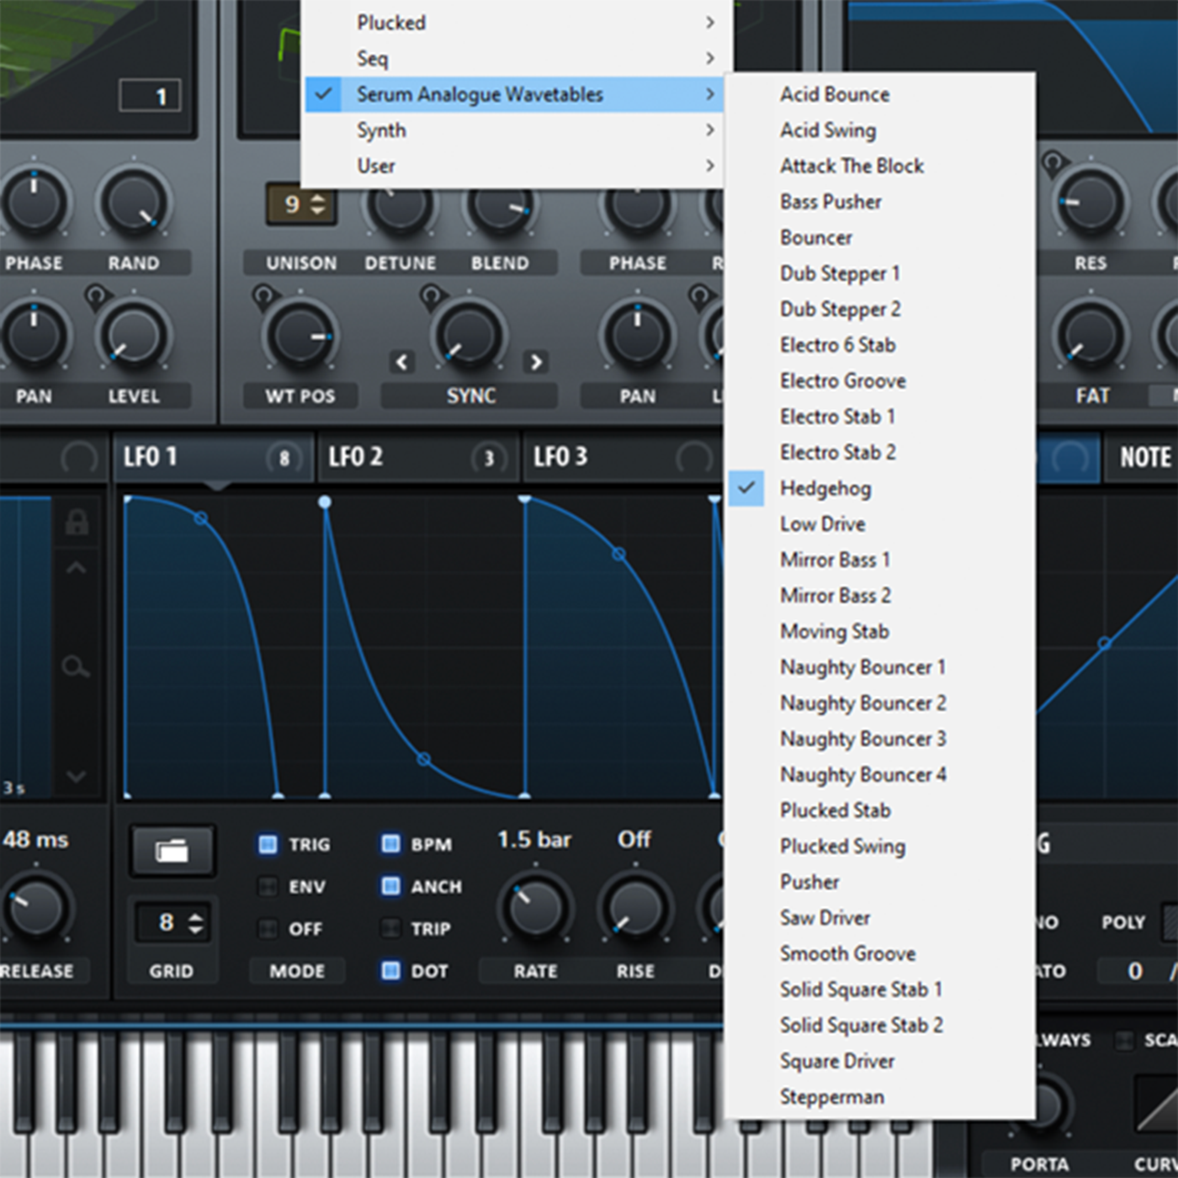Toggle the DOT dotted option

click(x=391, y=971)
